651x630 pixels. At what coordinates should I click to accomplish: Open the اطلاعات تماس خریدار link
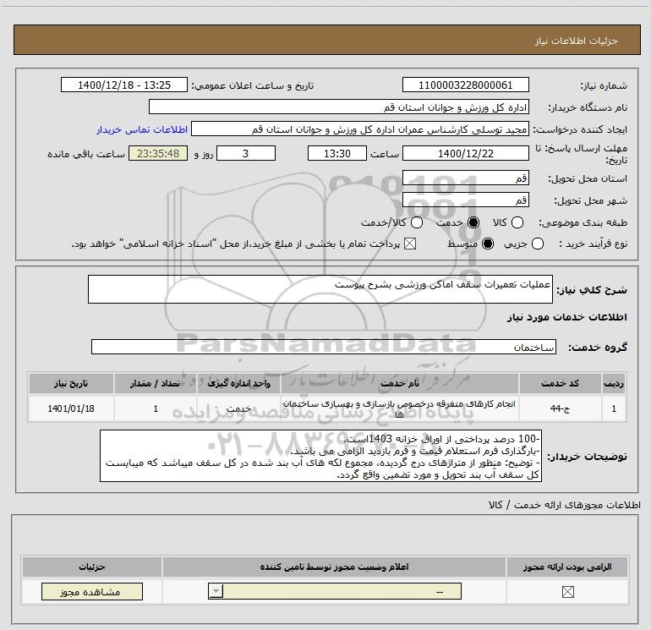click(x=142, y=129)
